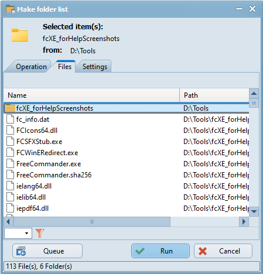Click the large yellow folder icon in header
Viewport: 263px width, 274px height.
click(20, 35)
